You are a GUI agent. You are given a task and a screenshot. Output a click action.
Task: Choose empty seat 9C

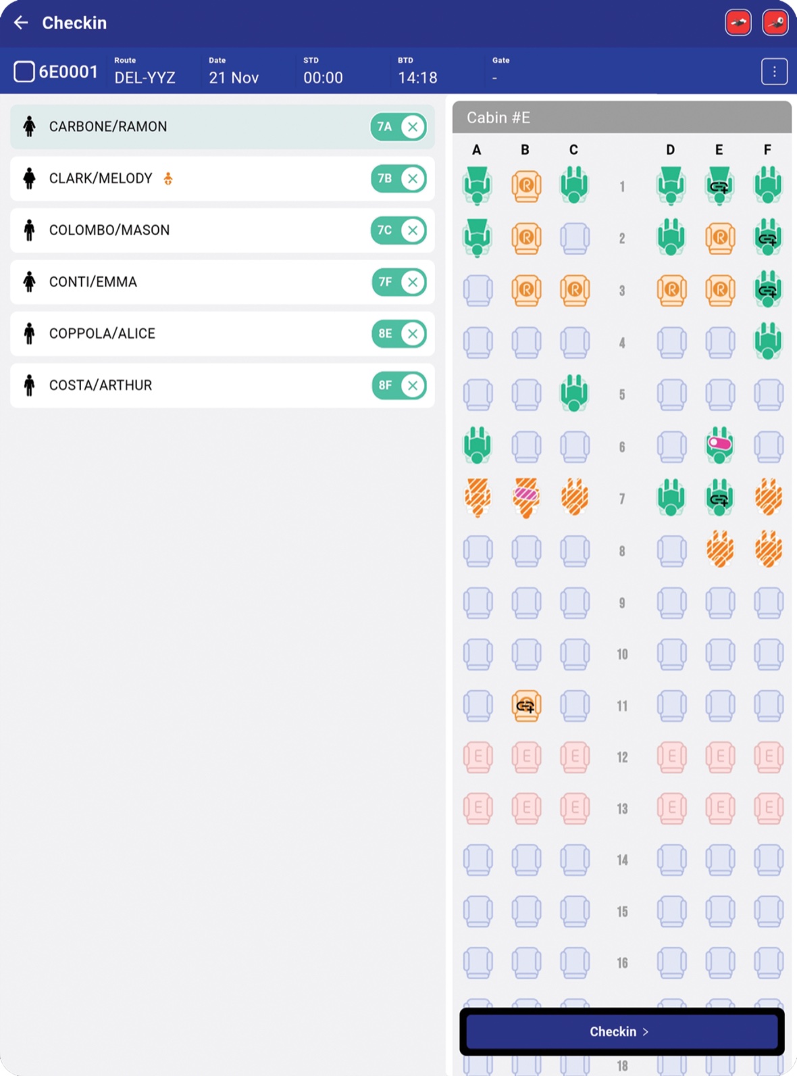pos(575,602)
